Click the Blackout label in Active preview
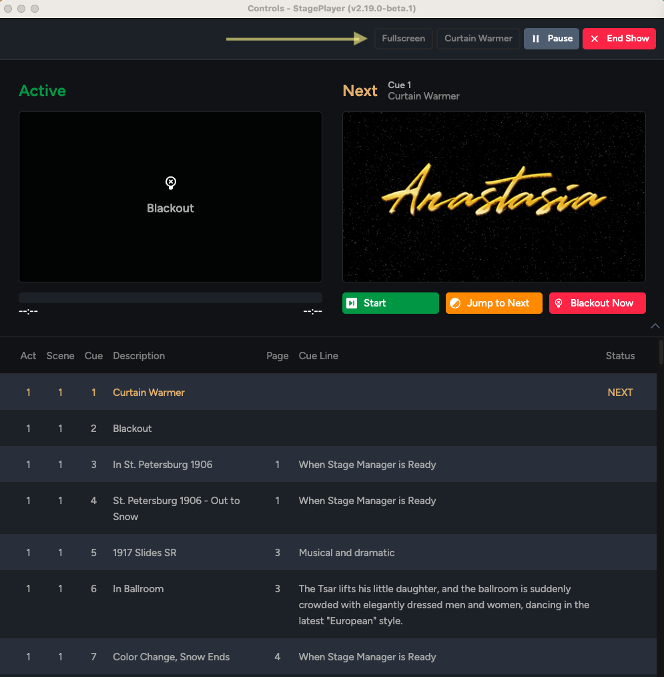This screenshot has width=664, height=677. click(170, 208)
